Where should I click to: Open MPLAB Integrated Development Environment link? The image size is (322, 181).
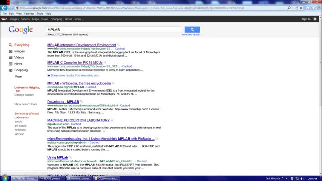[x=82, y=45]
